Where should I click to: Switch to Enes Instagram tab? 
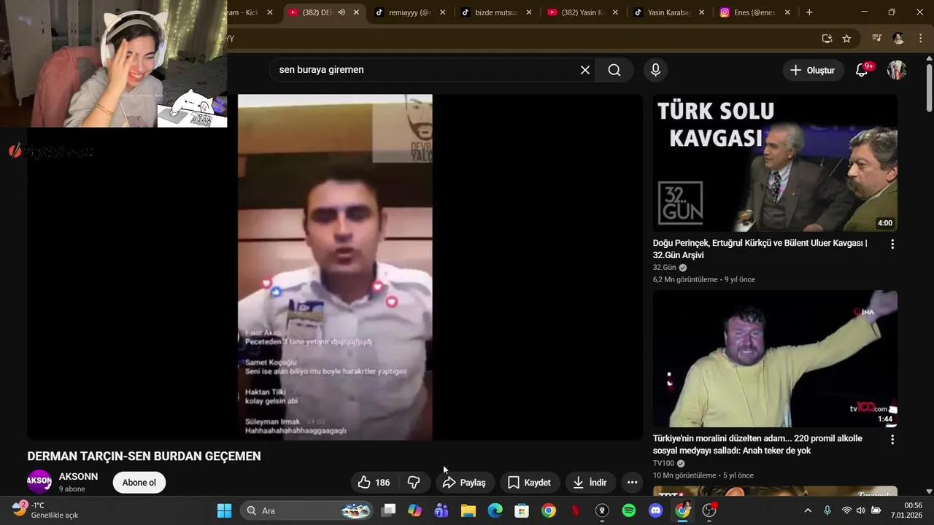click(x=755, y=12)
